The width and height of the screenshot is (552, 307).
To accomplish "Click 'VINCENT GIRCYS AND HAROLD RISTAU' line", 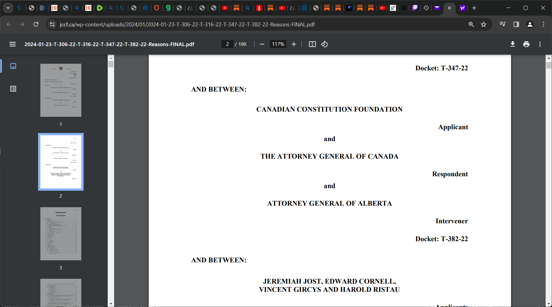I will tap(329, 289).
